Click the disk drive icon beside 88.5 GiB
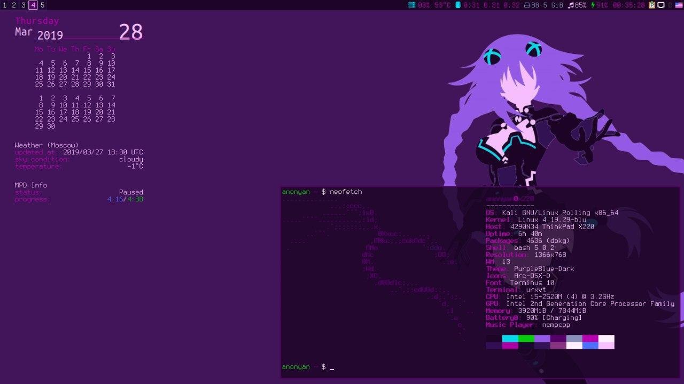 tap(527, 5)
